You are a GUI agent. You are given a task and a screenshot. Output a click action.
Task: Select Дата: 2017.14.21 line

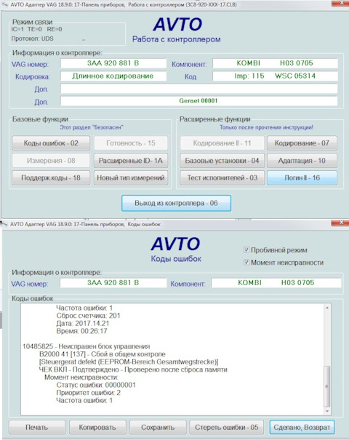[x=82, y=323]
